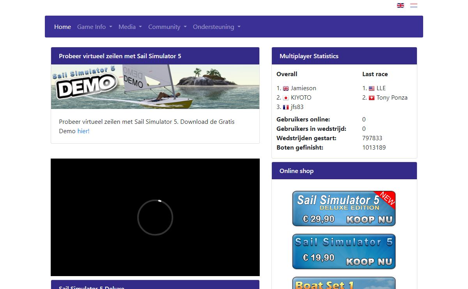
Task: Open the Community dropdown menu
Action: 167,27
